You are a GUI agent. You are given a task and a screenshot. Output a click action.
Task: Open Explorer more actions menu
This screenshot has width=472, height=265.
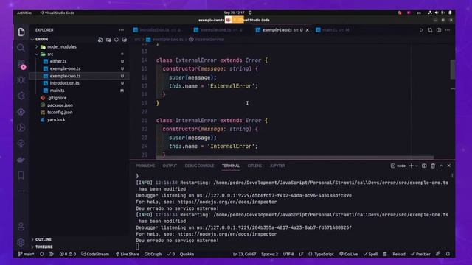click(x=121, y=30)
